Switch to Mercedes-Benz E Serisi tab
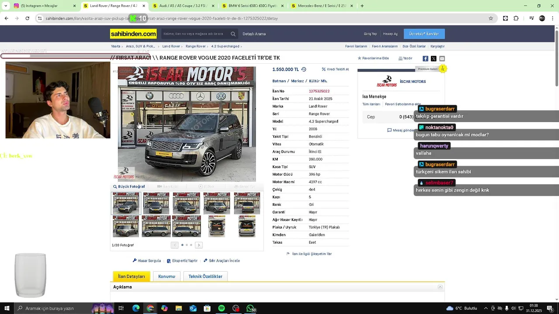This screenshot has width=559, height=314. click(321, 6)
